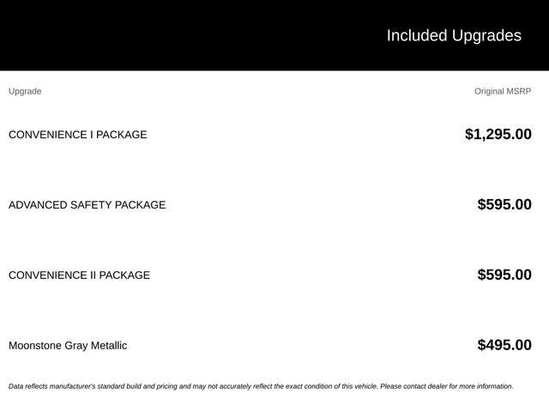
Task: Select the CONVENIENCE I PACKAGE row label
Action: point(78,135)
